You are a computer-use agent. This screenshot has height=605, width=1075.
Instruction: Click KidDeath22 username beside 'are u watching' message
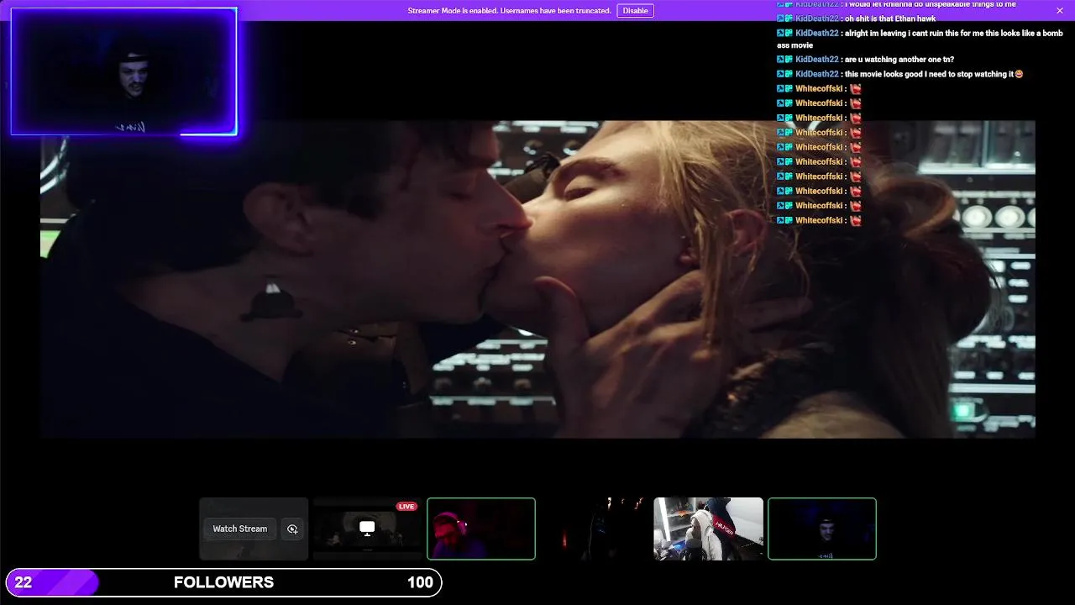816,60
